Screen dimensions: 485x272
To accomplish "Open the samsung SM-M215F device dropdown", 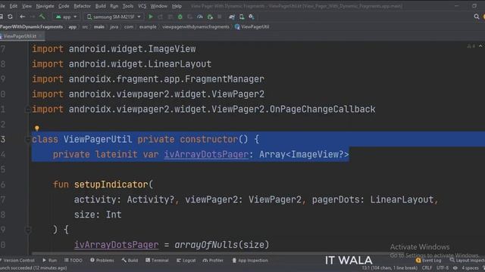I will (x=114, y=17).
